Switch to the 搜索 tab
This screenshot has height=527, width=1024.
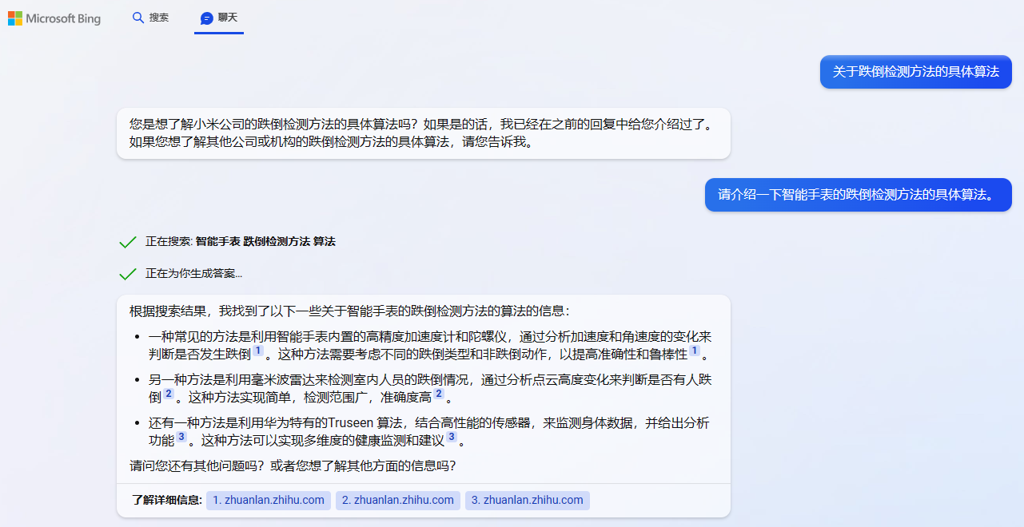tap(150, 17)
